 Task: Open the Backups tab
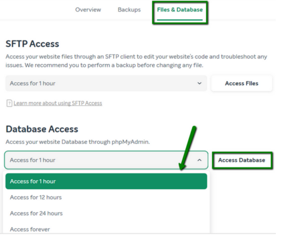click(x=129, y=10)
